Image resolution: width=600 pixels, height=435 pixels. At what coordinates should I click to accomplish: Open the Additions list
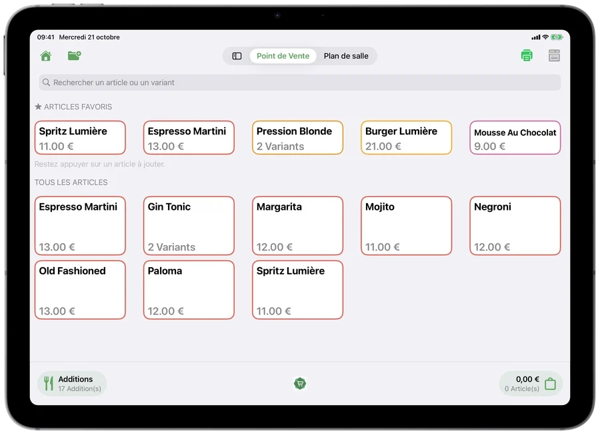coord(72,384)
